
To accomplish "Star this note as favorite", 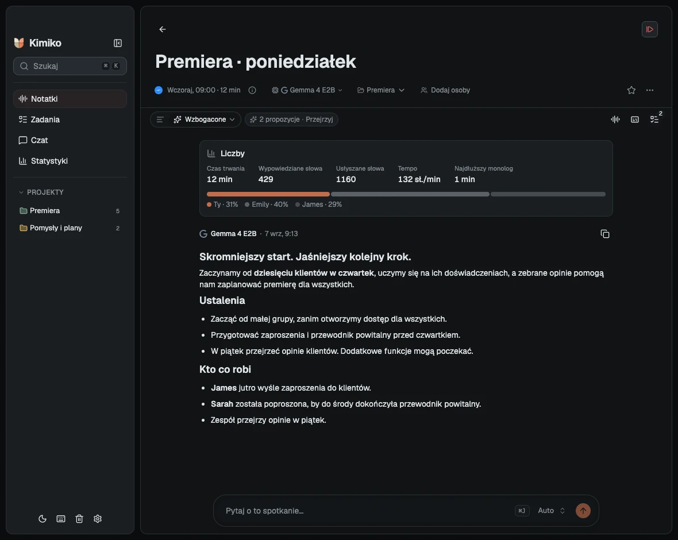I will click(x=631, y=90).
